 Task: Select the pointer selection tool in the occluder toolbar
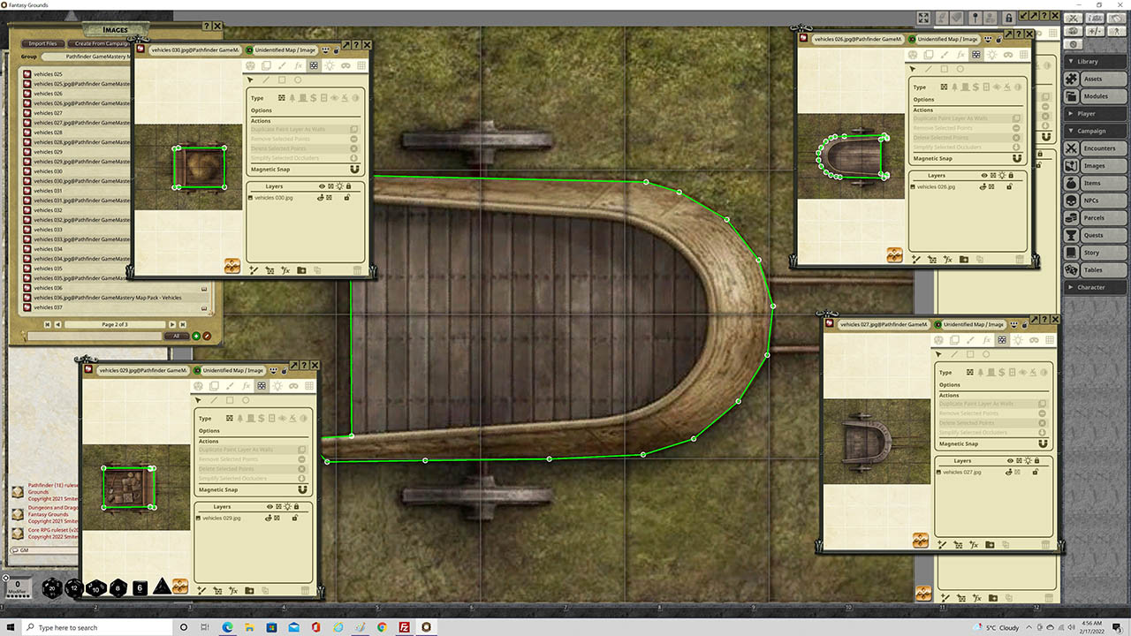(249, 79)
